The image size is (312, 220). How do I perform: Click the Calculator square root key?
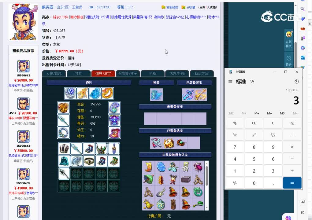[x=273, y=135]
